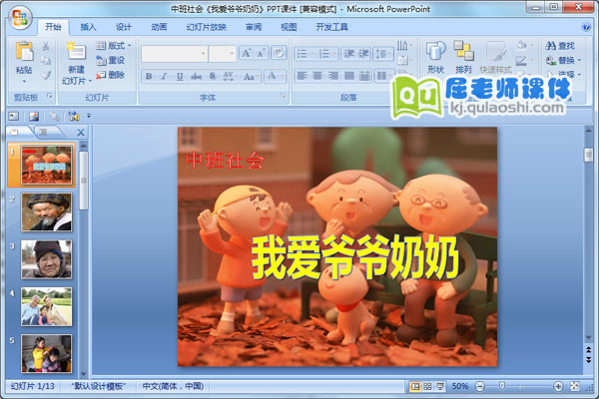The height and width of the screenshot is (399, 599).
Task: Click the New Slide (新建幻灯片) icon
Action: [x=76, y=51]
